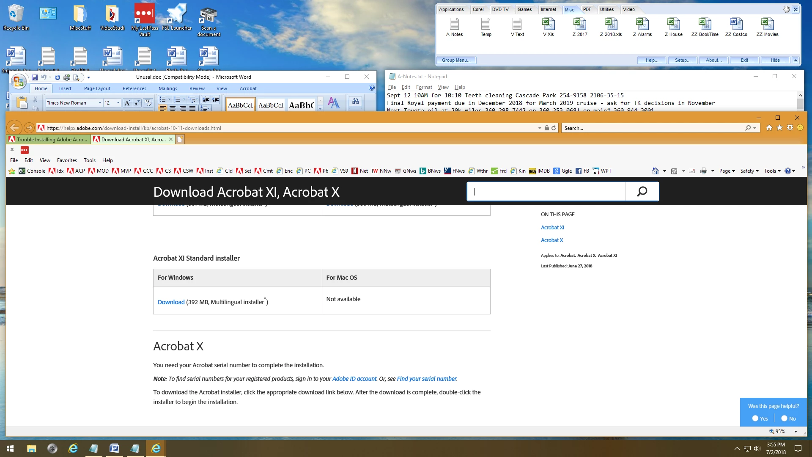
Task: Open the Favorites menu in IE
Action: point(67,160)
